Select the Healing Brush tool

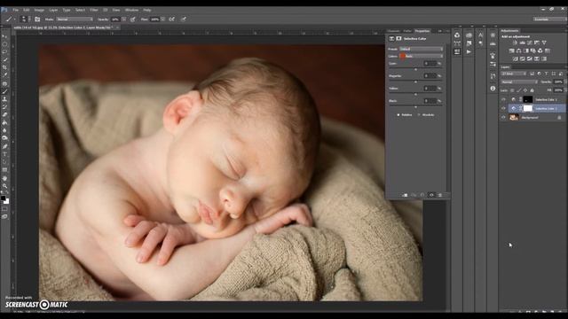[4, 83]
